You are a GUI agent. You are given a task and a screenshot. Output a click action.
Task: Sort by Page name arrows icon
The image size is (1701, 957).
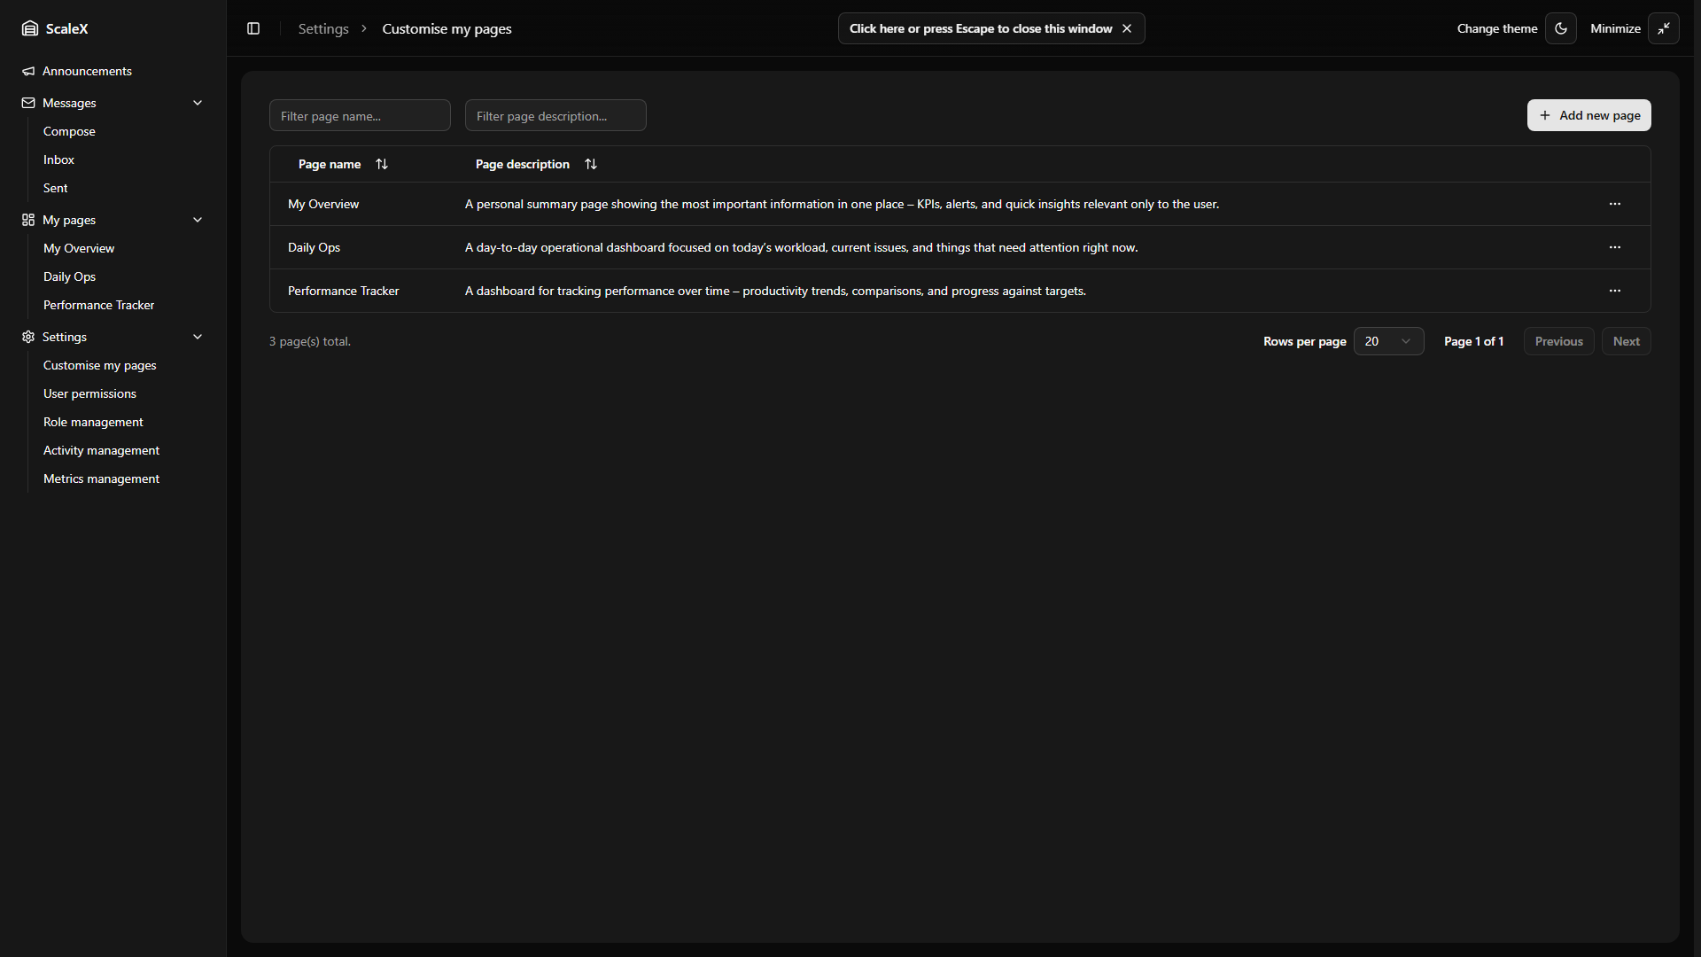click(x=382, y=164)
